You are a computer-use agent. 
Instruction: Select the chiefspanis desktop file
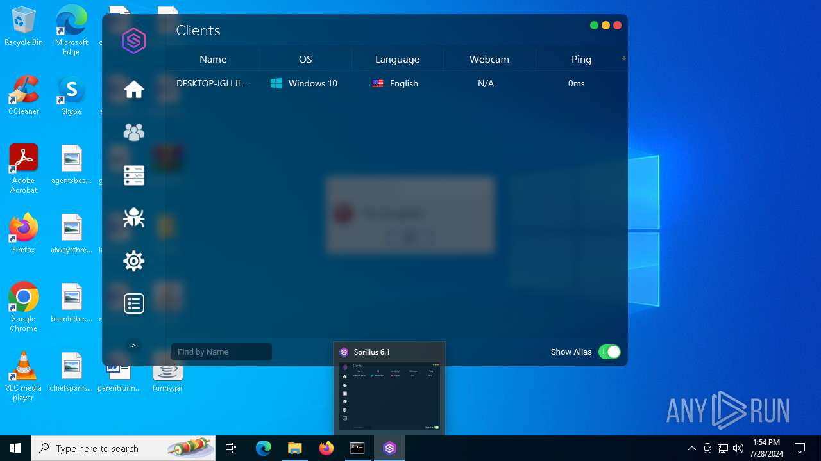click(x=71, y=372)
